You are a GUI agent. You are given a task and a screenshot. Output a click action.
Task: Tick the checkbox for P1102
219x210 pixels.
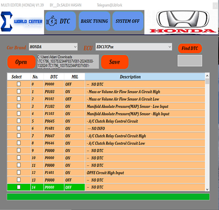click(19, 106)
